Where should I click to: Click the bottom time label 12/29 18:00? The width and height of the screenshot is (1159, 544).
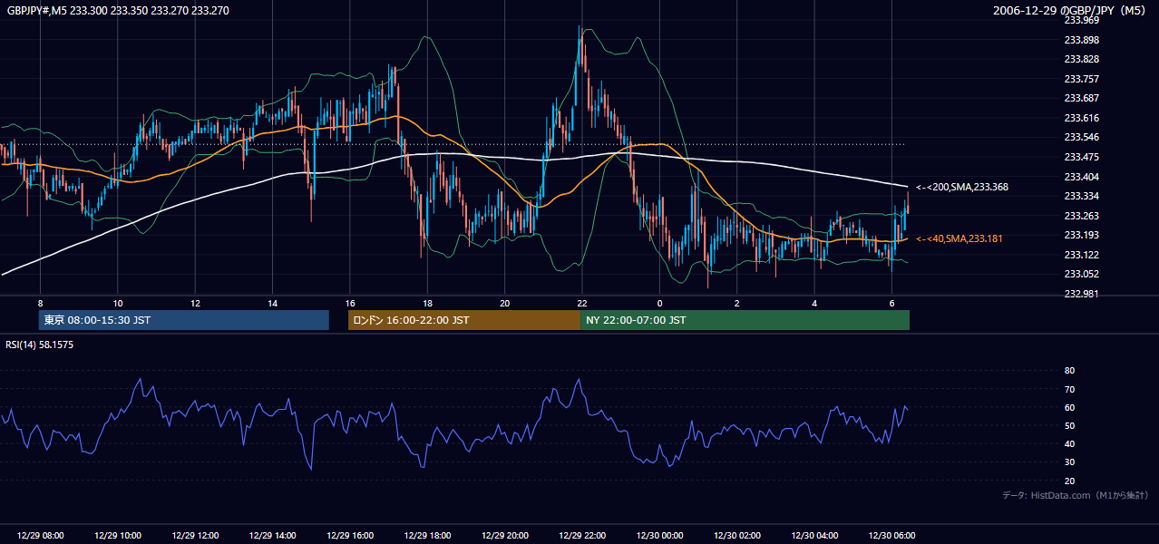pyautogui.click(x=427, y=536)
